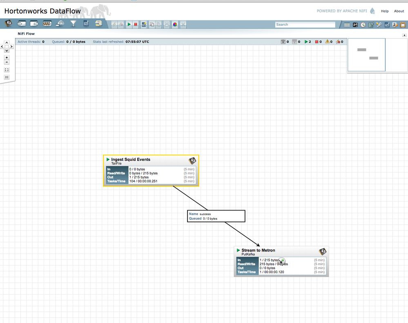
Task: Collapse the bird's eye view panel
Action: [x=404, y=35]
